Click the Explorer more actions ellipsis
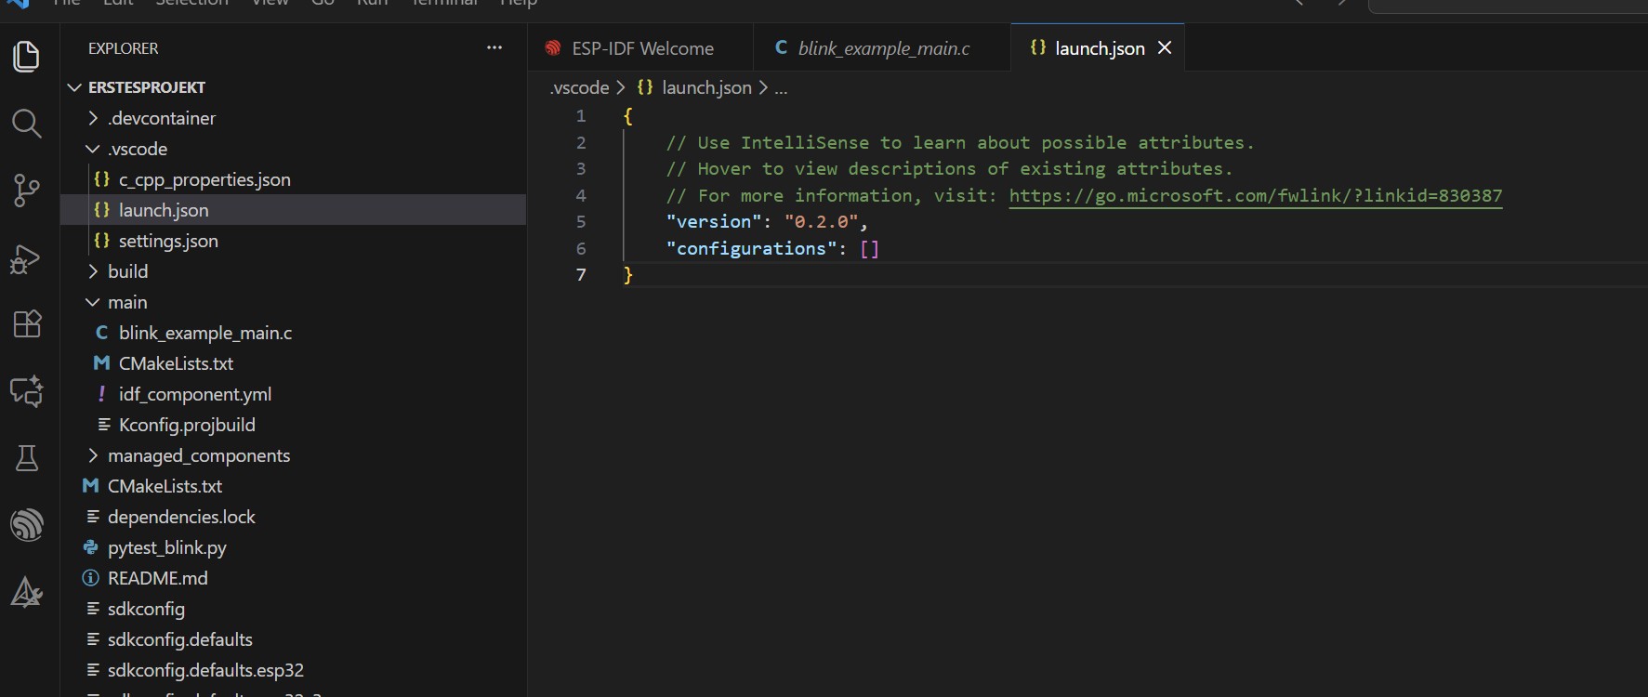1648x697 pixels. tap(494, 47)
